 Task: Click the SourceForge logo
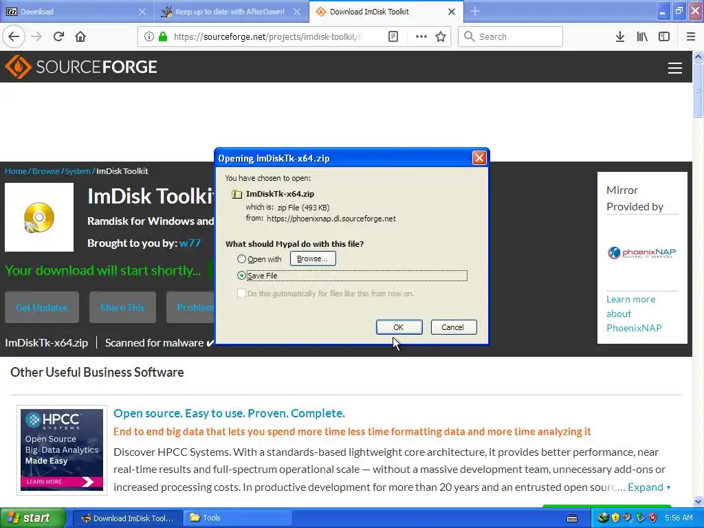pyautogui.click(x=81, y=67)
